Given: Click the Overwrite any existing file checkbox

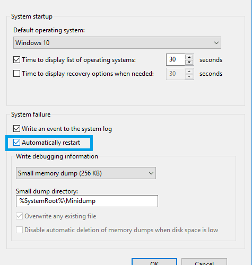Looking at the screenshot, I should click(x=19, y=216).
